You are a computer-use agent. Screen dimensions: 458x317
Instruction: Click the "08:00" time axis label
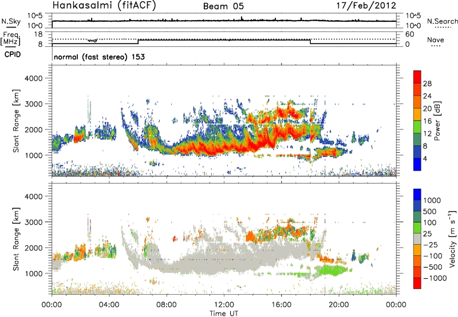tap(167, 305)
